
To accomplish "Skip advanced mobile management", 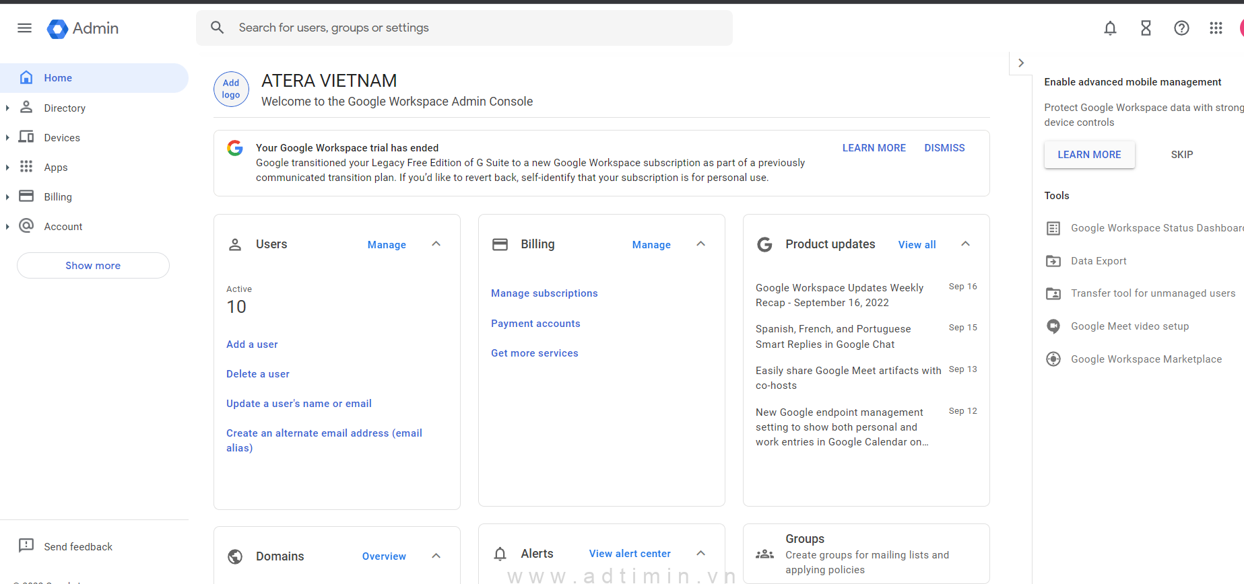I will pyautogui.click(x=1181, y=155).
